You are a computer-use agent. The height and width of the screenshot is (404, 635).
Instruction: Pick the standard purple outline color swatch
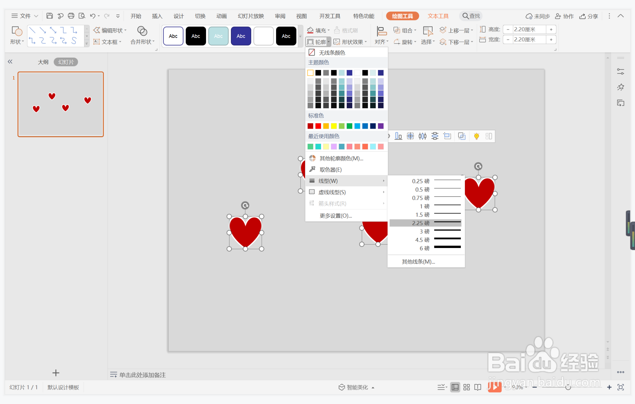[381, 126]
